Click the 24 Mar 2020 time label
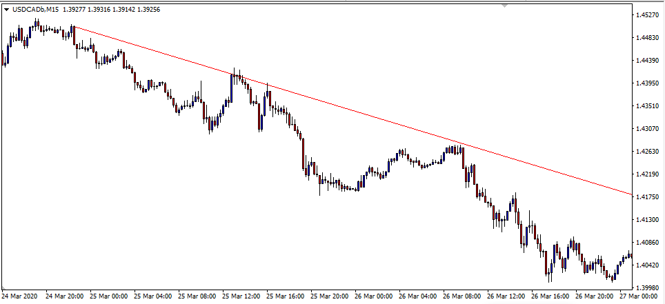Screen dimensions: 665x304 pos(19,295)
